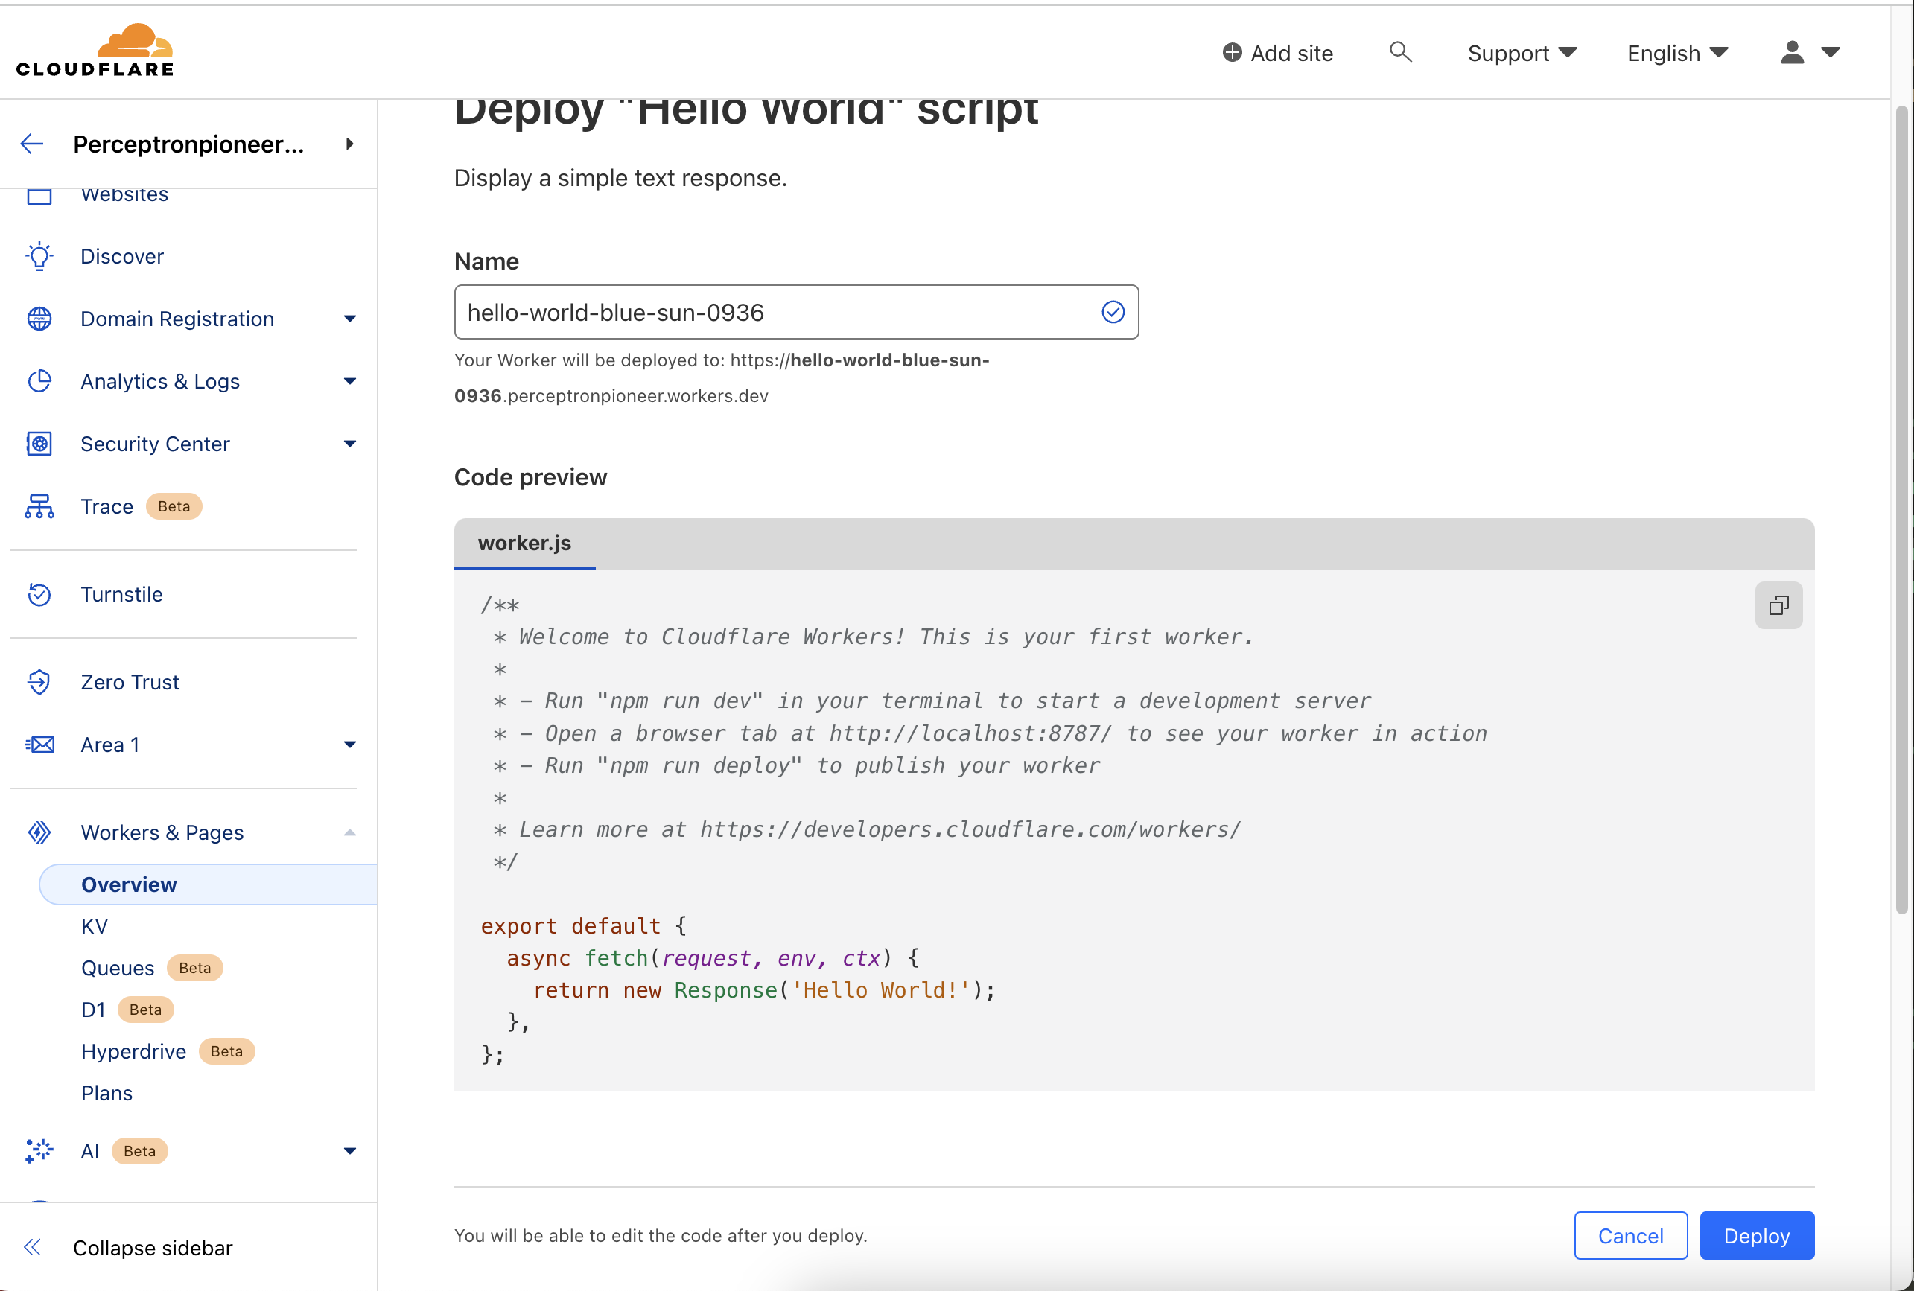Click the page vertical scrollbar
The width and height of the screenshot is (1914, 1291).
tap(1901, 509)
